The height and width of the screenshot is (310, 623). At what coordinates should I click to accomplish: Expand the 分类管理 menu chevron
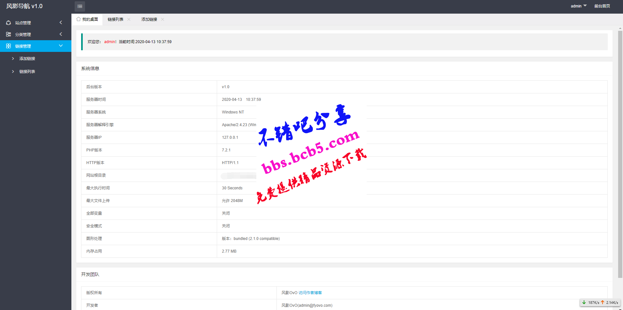(x=61, y=34)
